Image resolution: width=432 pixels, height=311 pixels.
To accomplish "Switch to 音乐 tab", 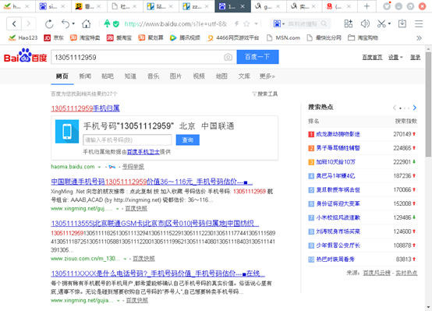I will click(x=153, y=76).
